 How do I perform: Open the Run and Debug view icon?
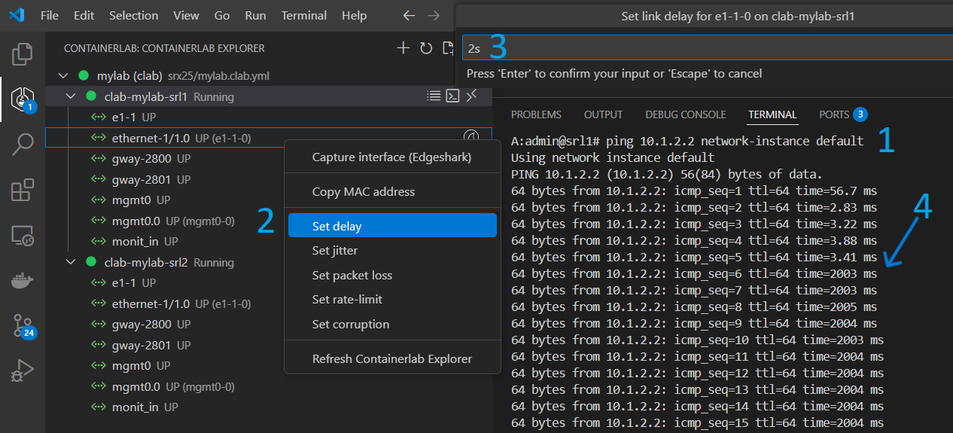pyautogui.click(x=23, y=371)
